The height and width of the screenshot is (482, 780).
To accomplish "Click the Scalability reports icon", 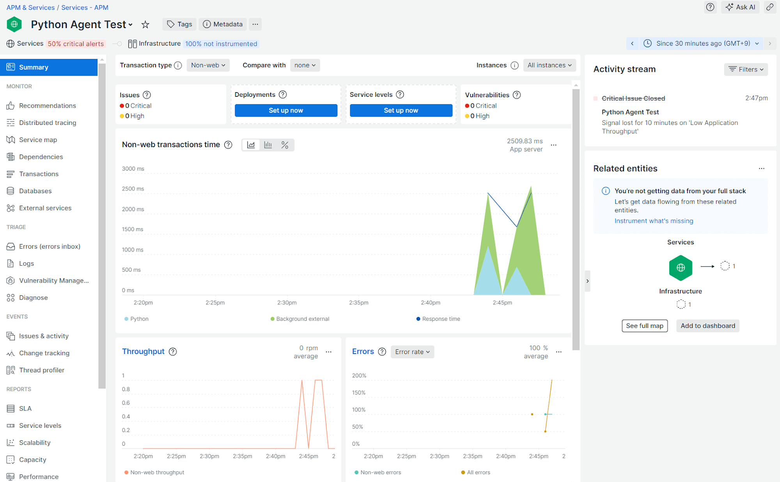I will (x=11, y=443).
